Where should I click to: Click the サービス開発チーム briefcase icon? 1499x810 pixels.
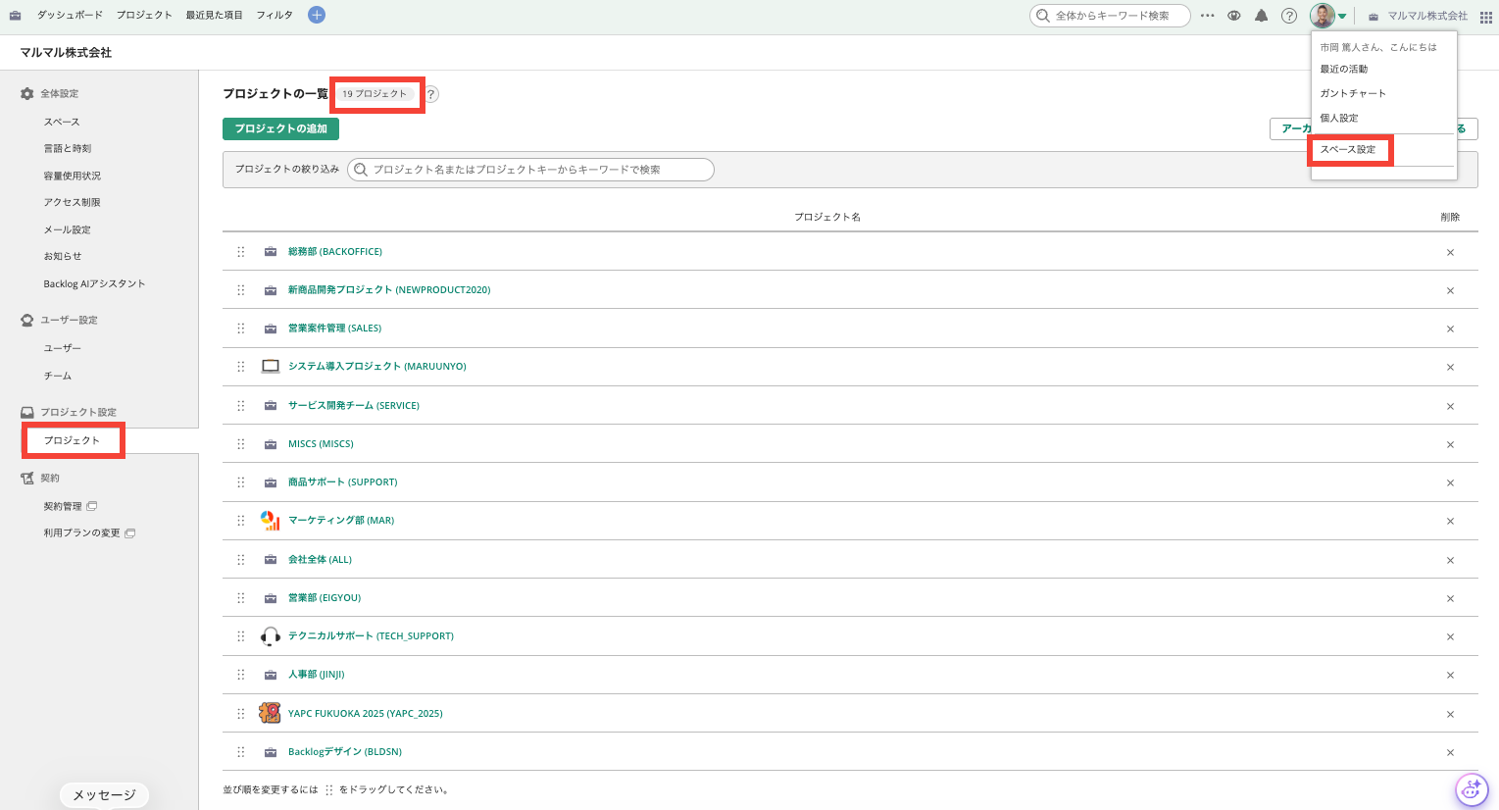[271, 406]
